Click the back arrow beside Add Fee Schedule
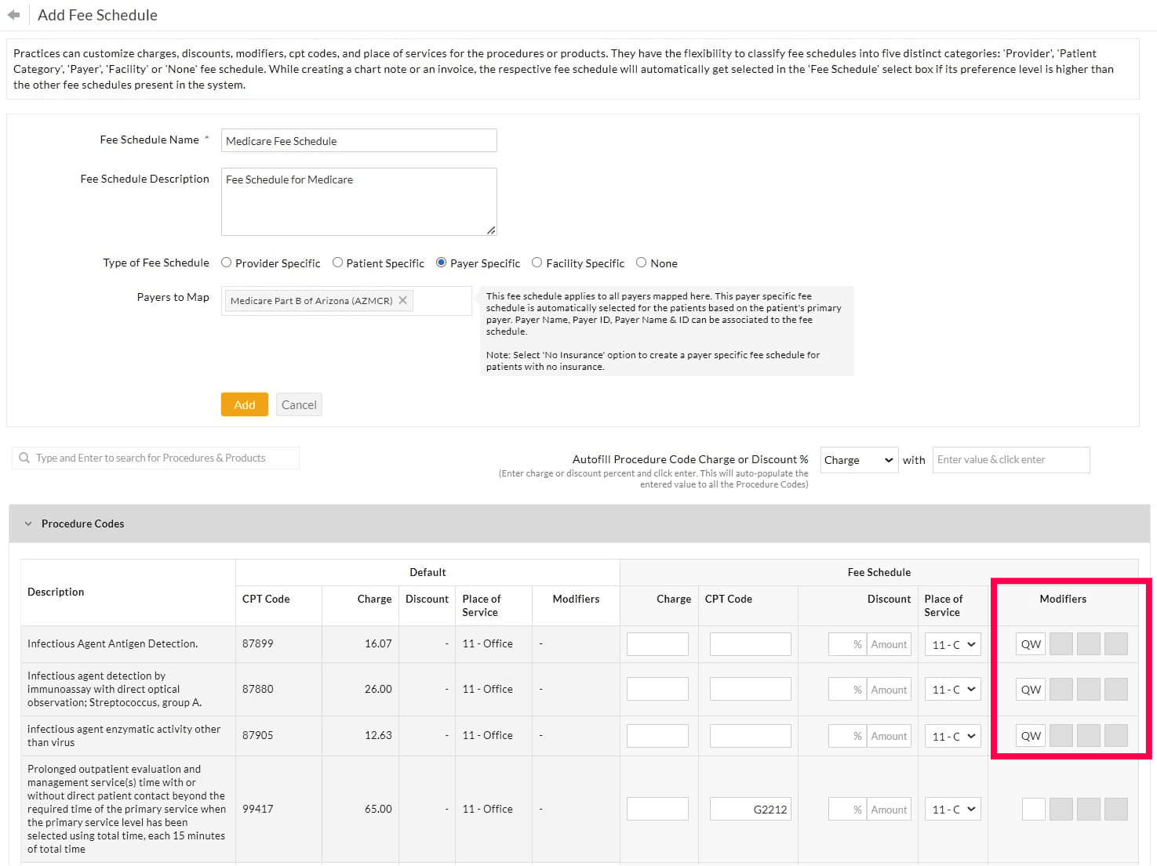The image size is (1157, 866). [13, 15]
